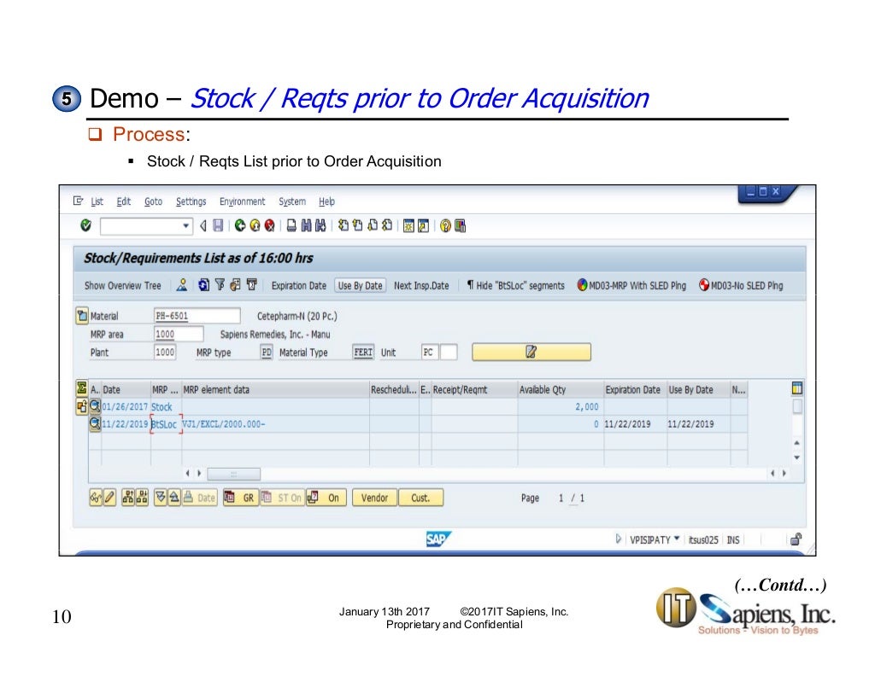Click the user settings person icon

[x=182, y=285]
